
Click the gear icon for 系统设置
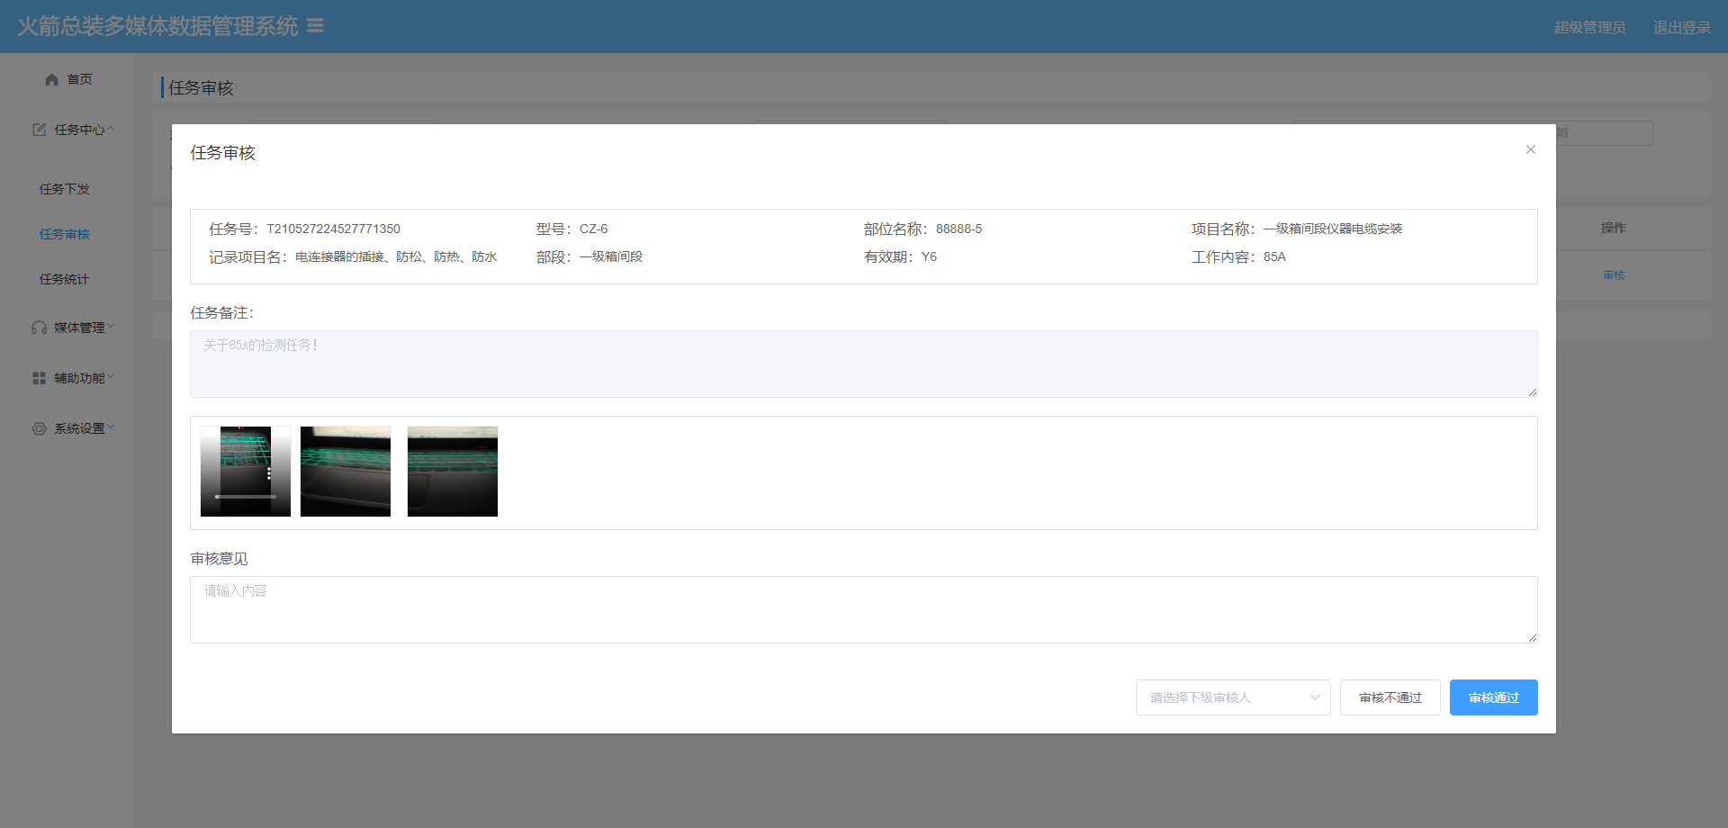(x=39, y=428)
